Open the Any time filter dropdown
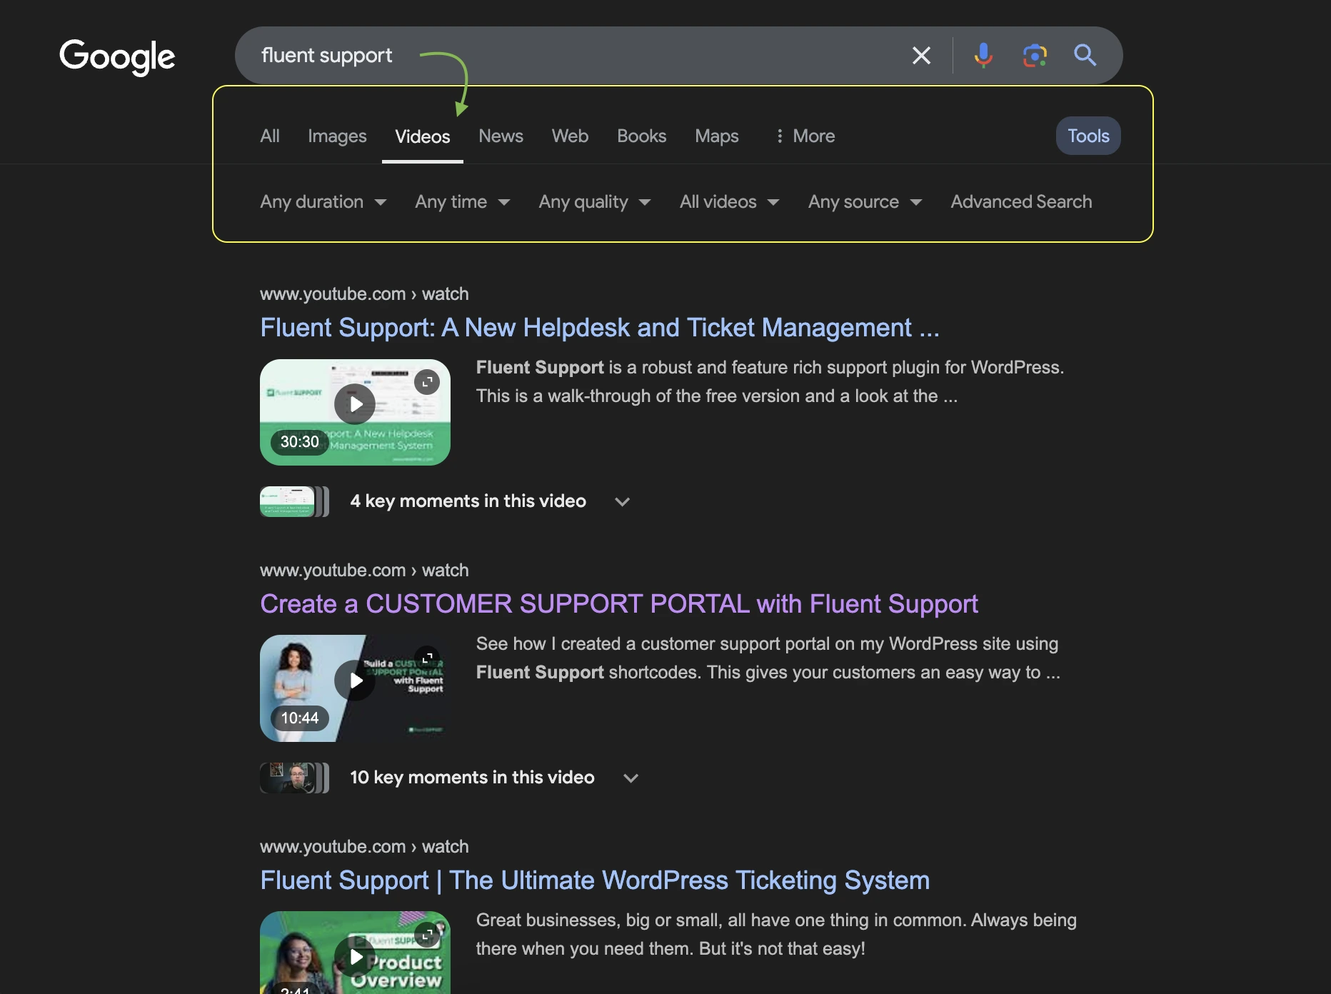Screen dimensions: 1331x994 tap(463, 202)
